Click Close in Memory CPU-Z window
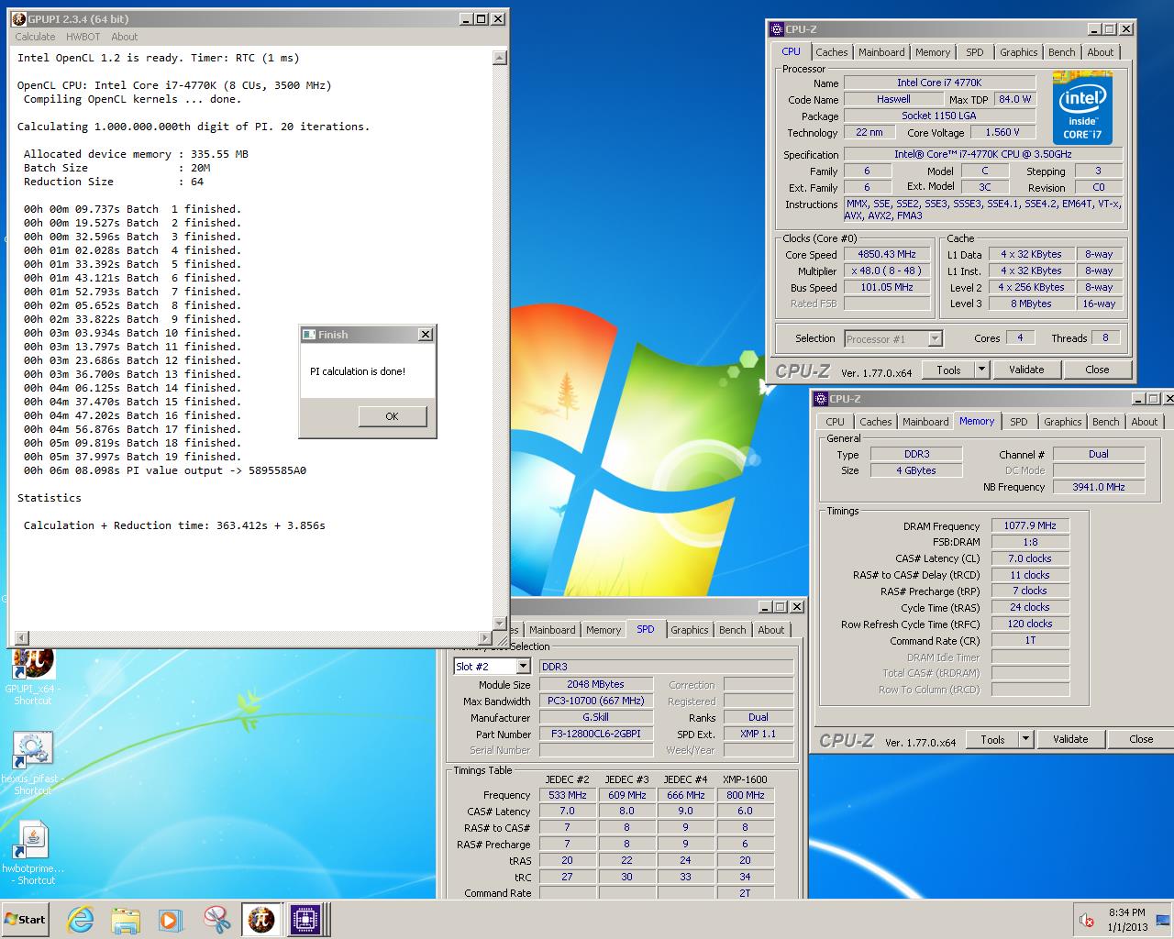Screen dimensions: 1174x939 pyautogui.click(x=1141, y=739)
